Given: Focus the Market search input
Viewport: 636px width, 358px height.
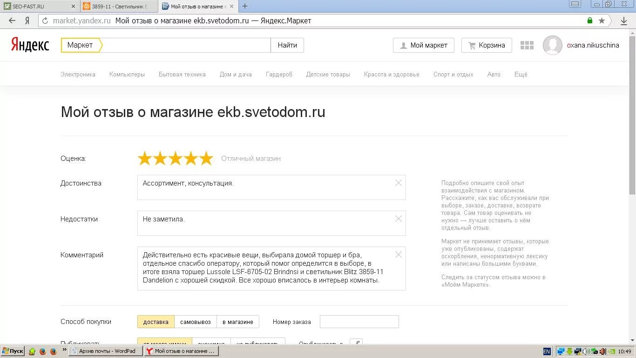Looking at the screenshot, I should 186,45.
